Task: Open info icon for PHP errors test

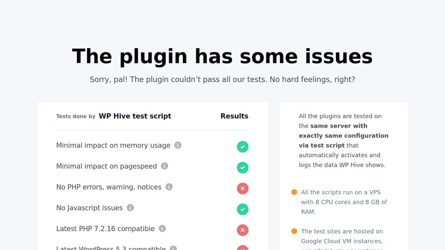Action: point(169,186)
